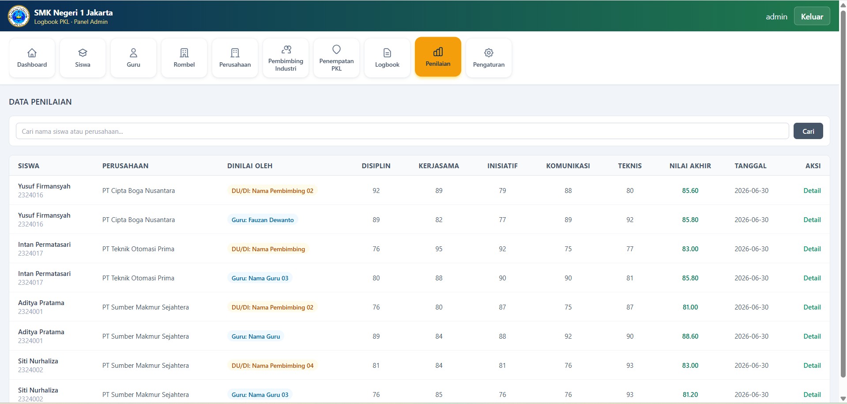
Task: Click the TANGGAL column header
Action: tap(750, 166)
